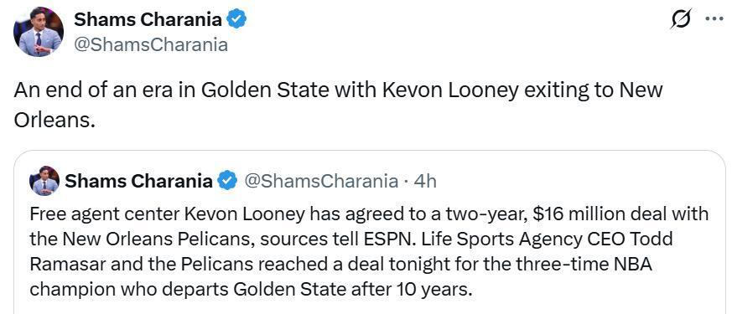Image resolution: width=732 pixels, height=314 pixels.
Task: Click the word "Orleans." ending the main post
Action: (x=55, y=119)
